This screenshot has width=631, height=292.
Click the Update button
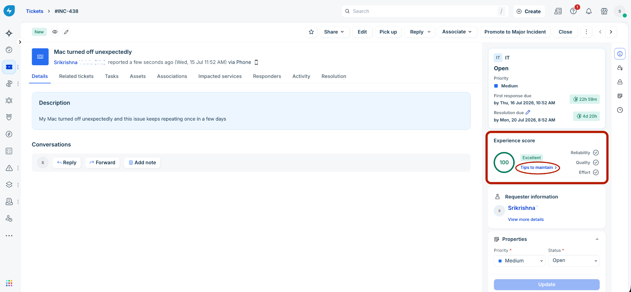547,285
